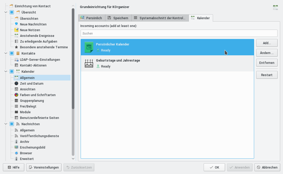Click the Einrichtung von Kontact icon
Viewport: 283px width, 174px height.
pyautogui.click(x=11, y=6)
